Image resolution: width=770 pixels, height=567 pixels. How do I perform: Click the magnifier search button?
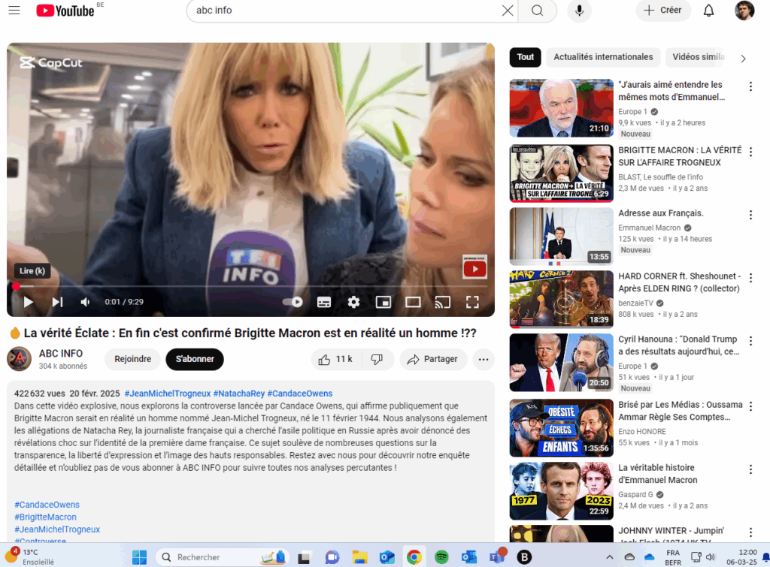tap(537, 11)
